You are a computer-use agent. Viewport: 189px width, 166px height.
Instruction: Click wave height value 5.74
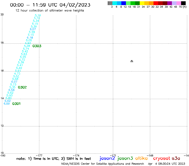[x=26, y=49]
